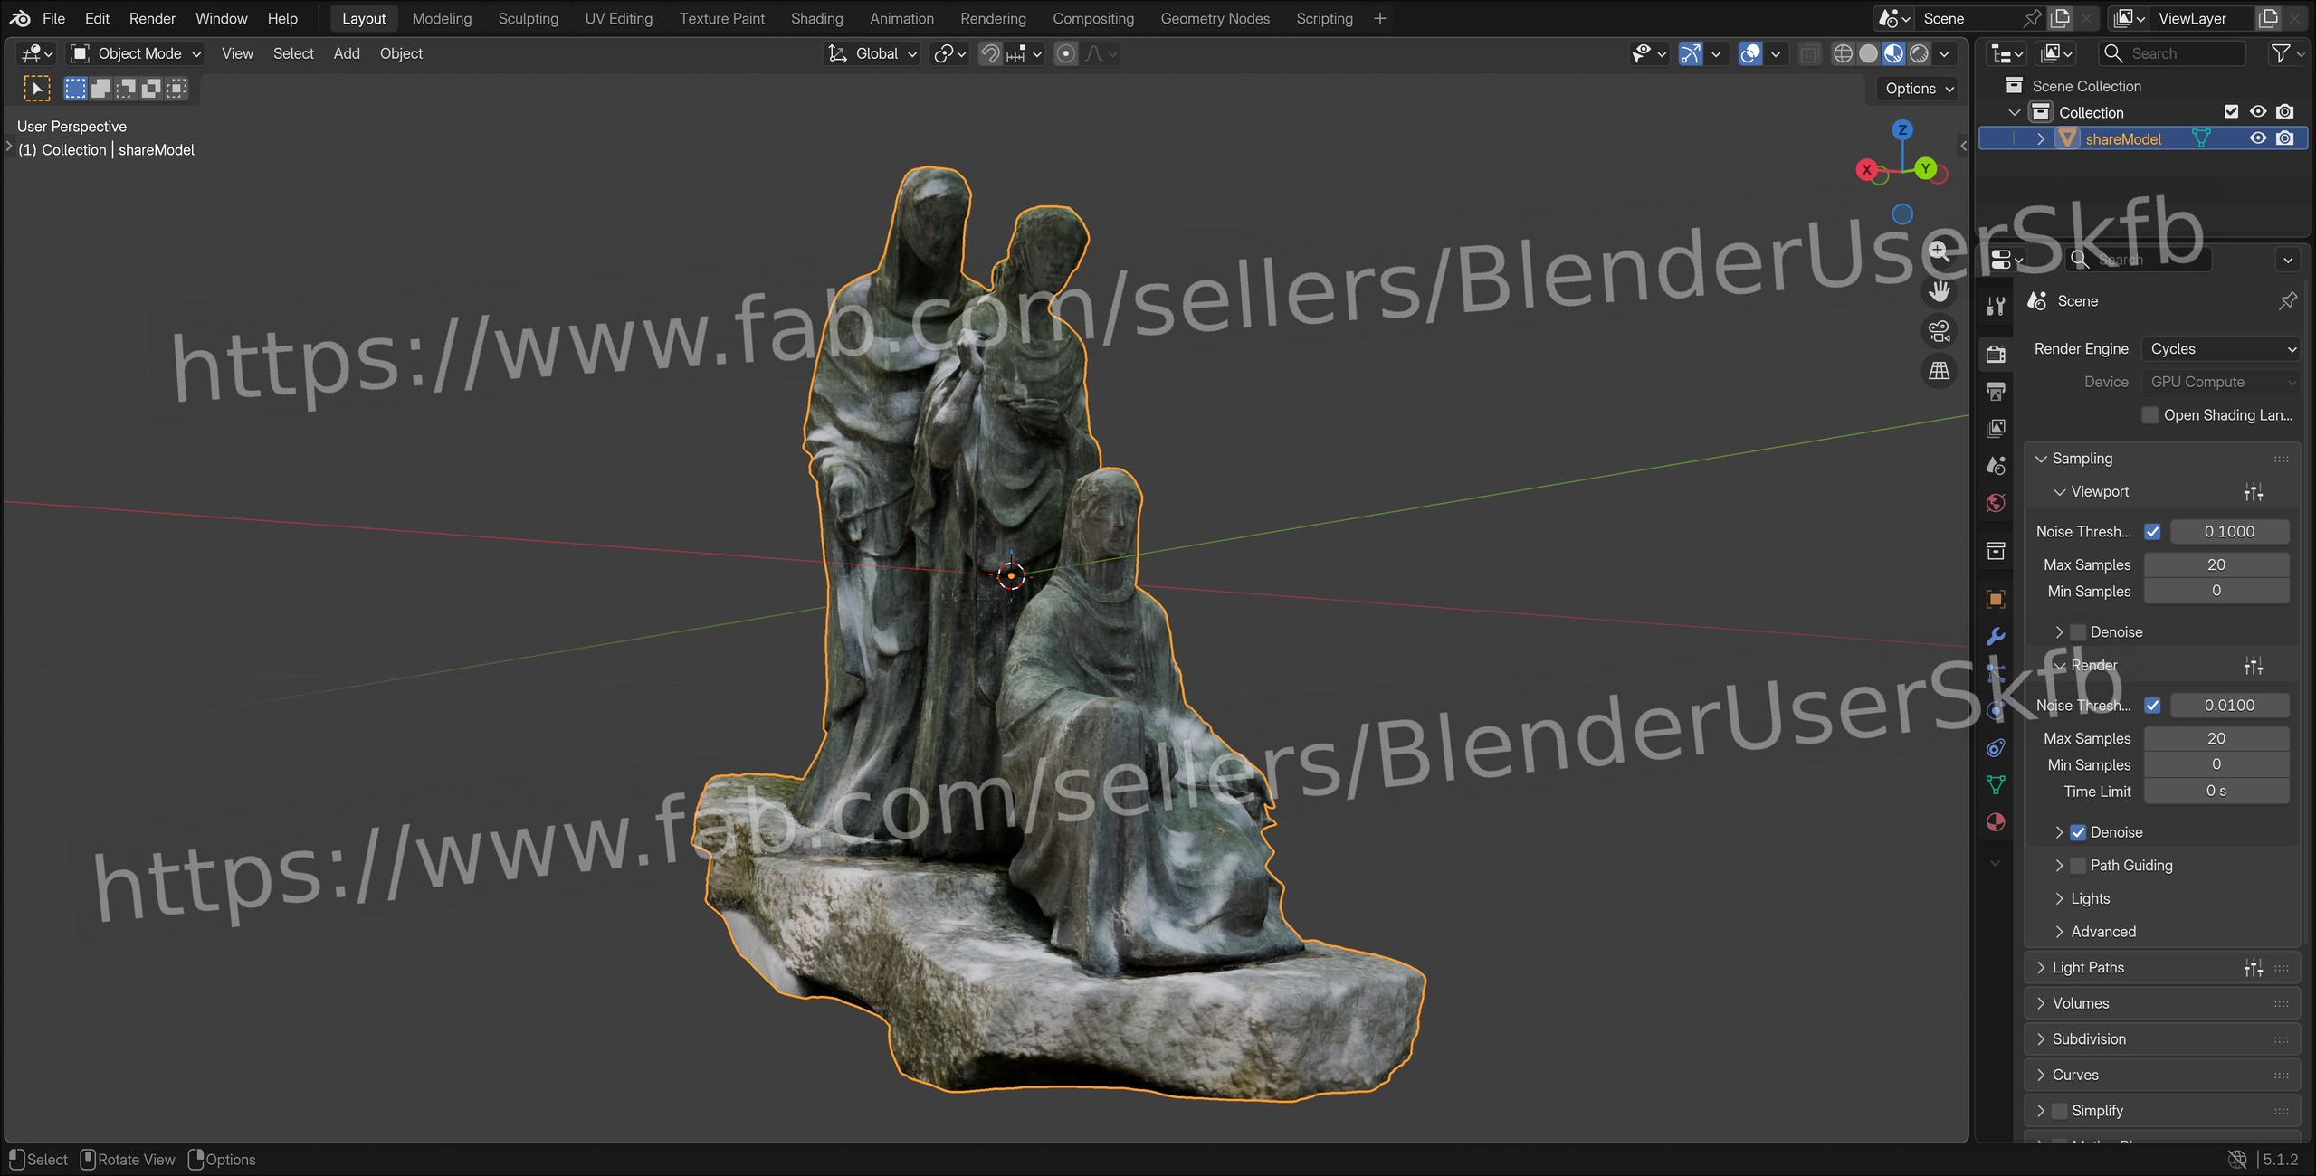Click the viewport zoom magnifier gizmo
The width and height of the screenshot is (2316, 1176).
[x=1939, y=251]
